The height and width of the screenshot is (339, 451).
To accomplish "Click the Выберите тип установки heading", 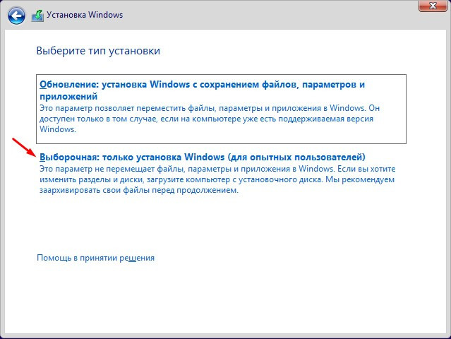I will (x=97, y=51).
